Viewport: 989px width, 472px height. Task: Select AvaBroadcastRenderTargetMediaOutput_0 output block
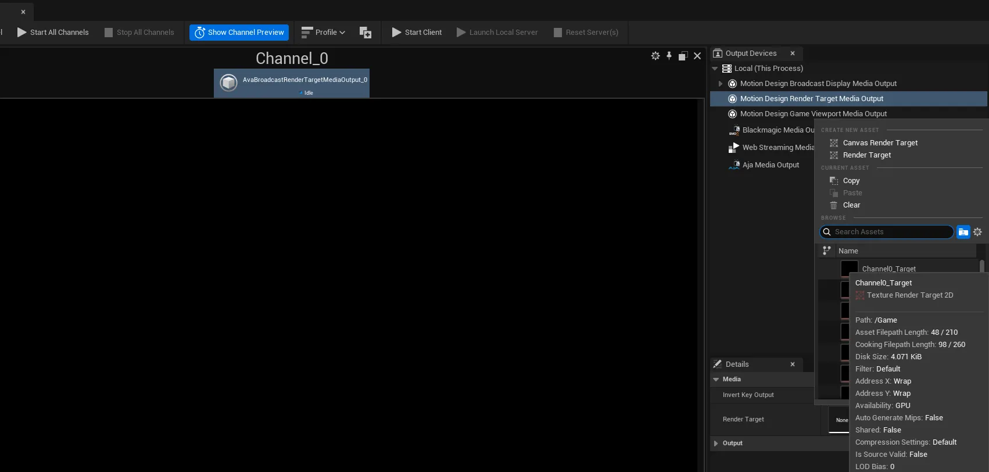pyautogui.click(x=292, y=83)
